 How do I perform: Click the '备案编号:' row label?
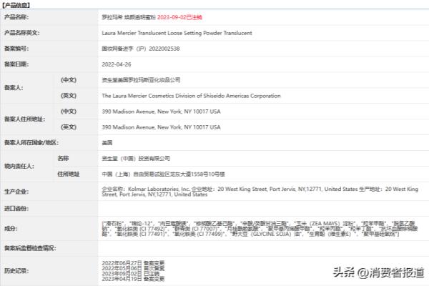pyautogui.click(x=16, y=49)
